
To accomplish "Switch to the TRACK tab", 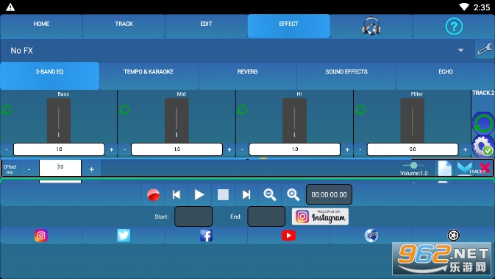I will coord(124,26).
